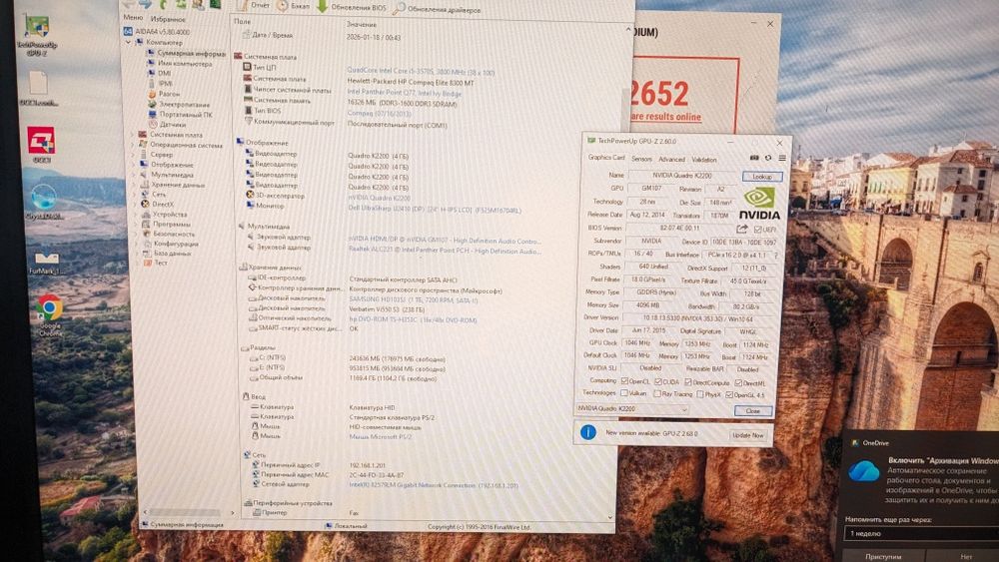
Task: Open the GPU-Z hamburger menu
Action: [x=782, y=158]
